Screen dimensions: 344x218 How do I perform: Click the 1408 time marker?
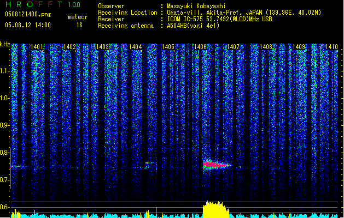tap(266, 47)
